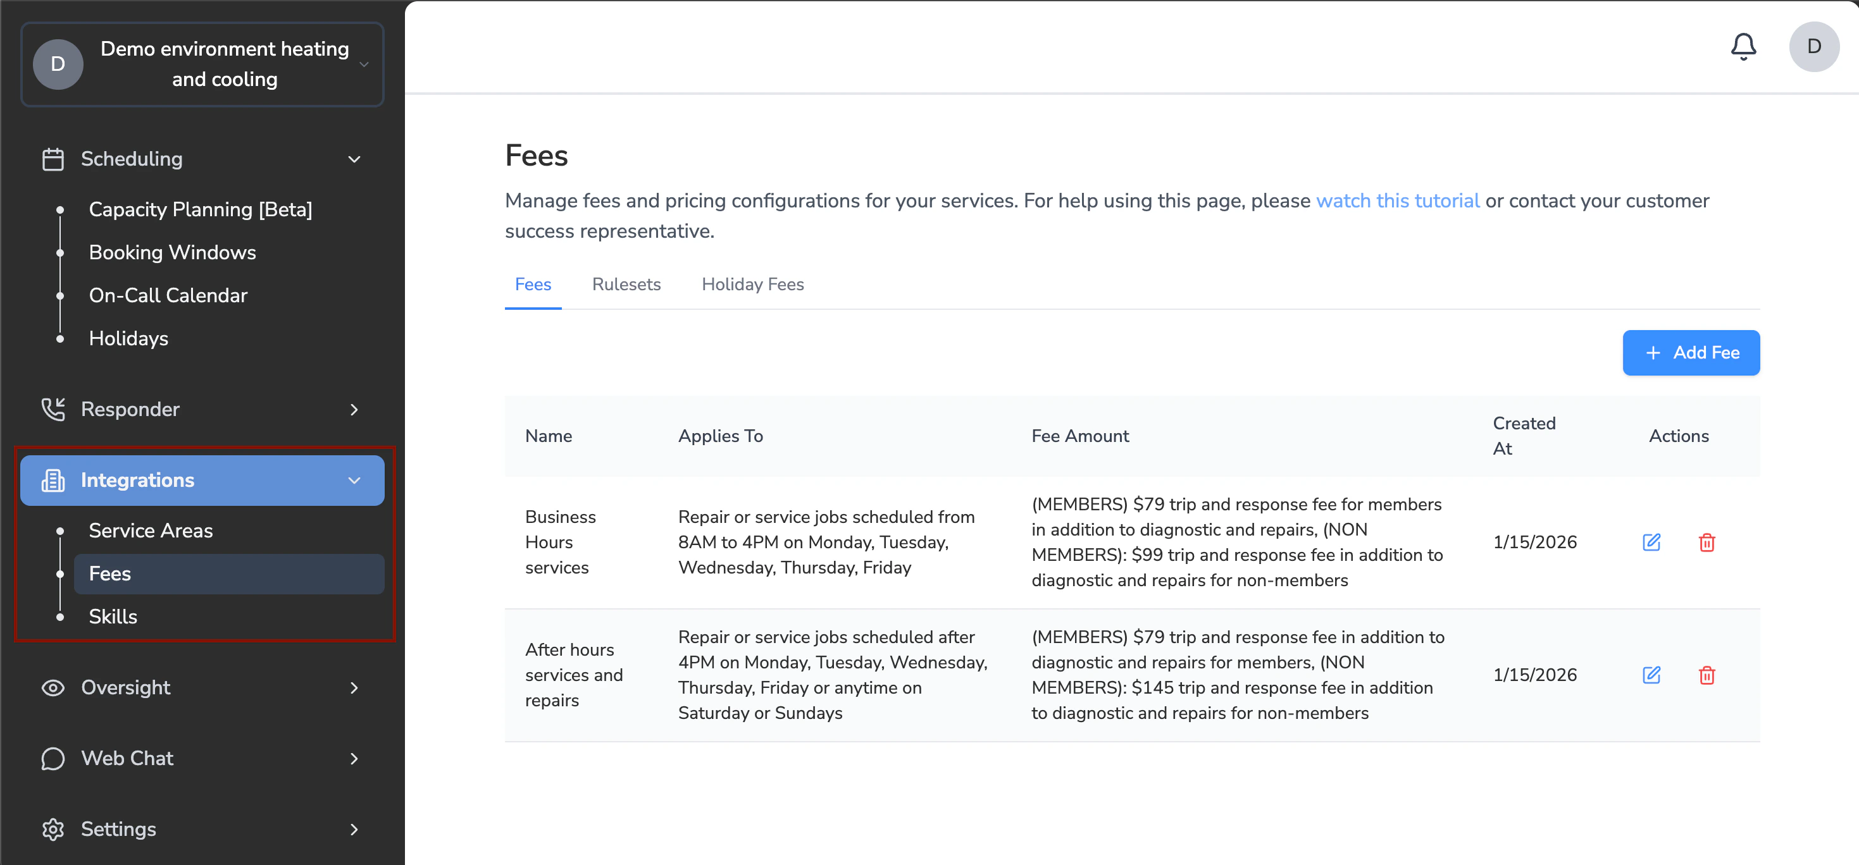This screenshot has width=1859, height=865.
Task: Open Capacity Planning [Beta] page
Action: coord(200,209)
